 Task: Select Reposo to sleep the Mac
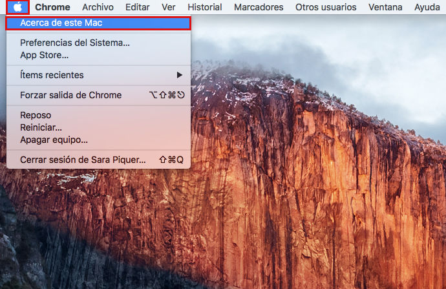[98, 115]
